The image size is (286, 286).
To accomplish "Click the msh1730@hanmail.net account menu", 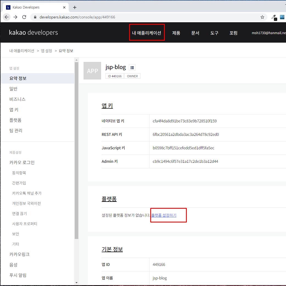I will point(269,33).
